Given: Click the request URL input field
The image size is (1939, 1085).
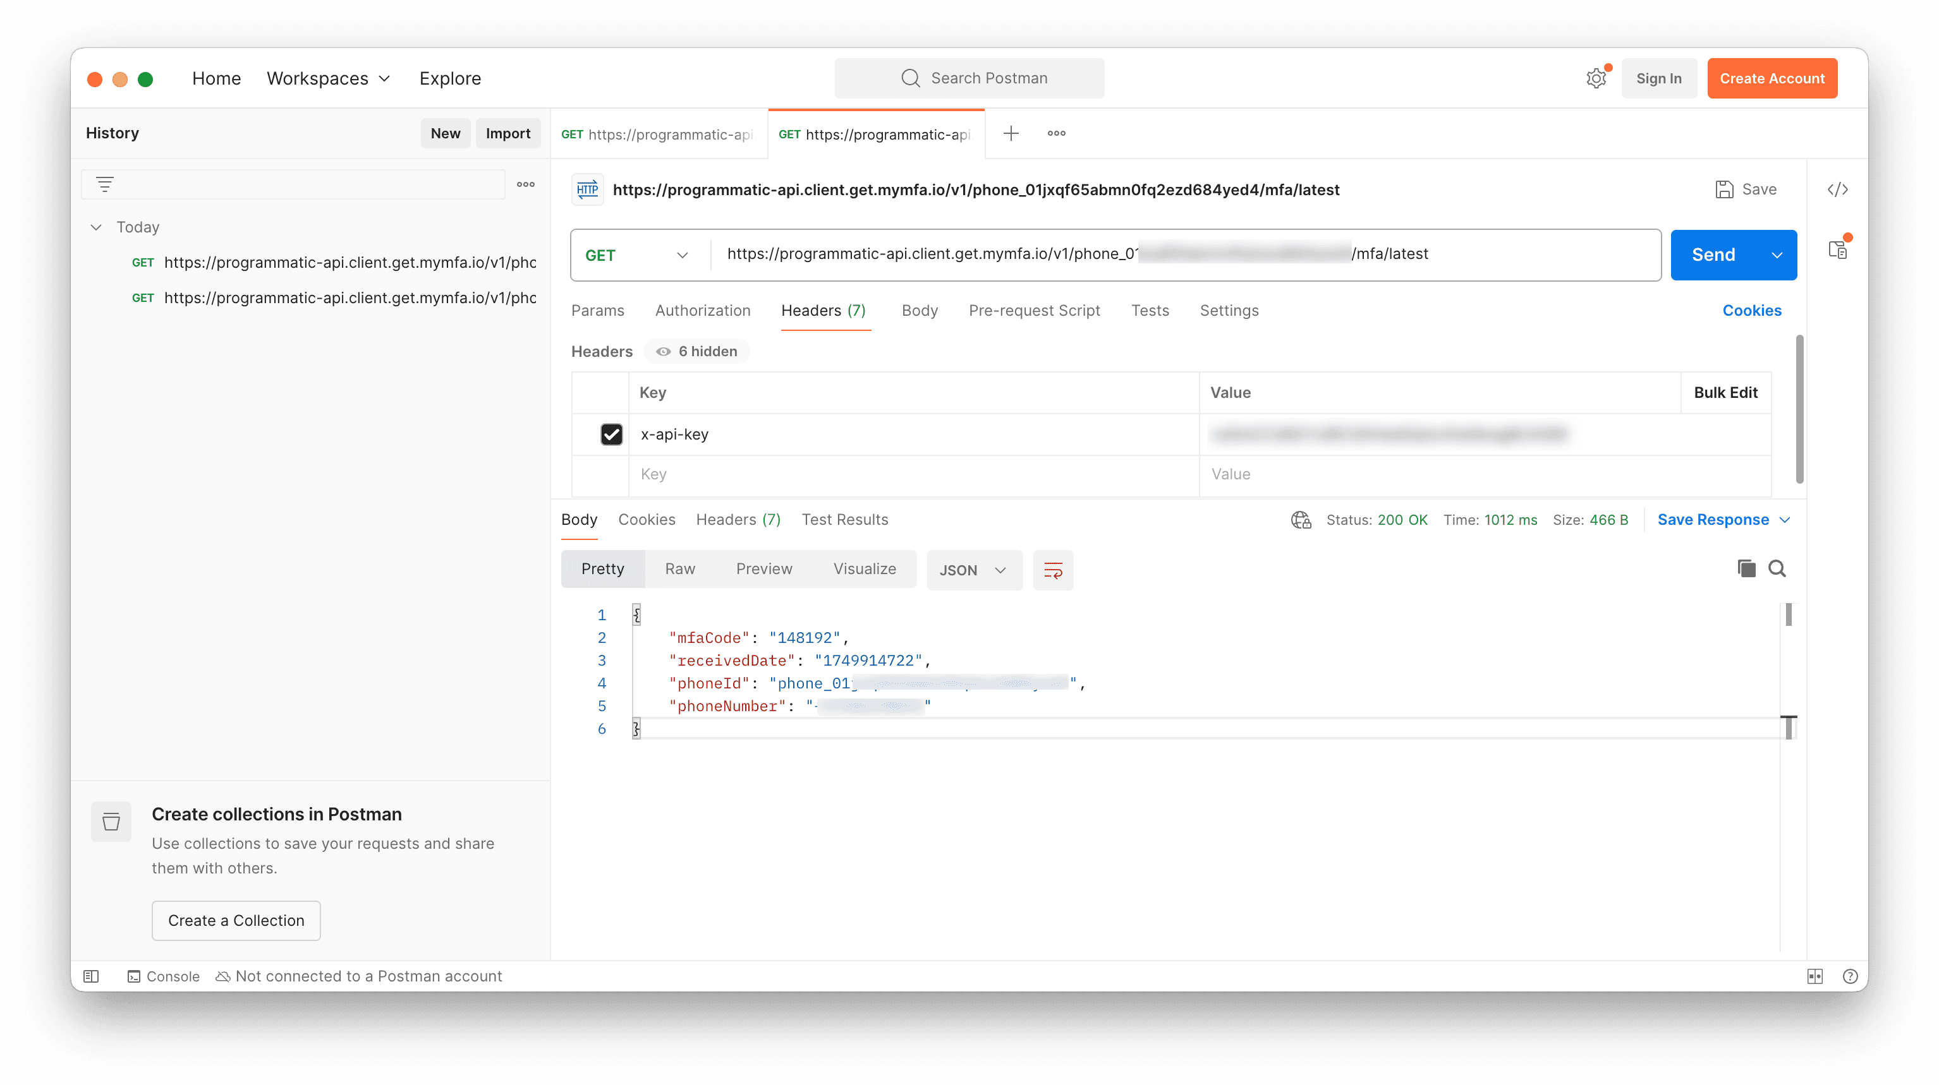Looking at the screenshot, I should coord(1185,255).
